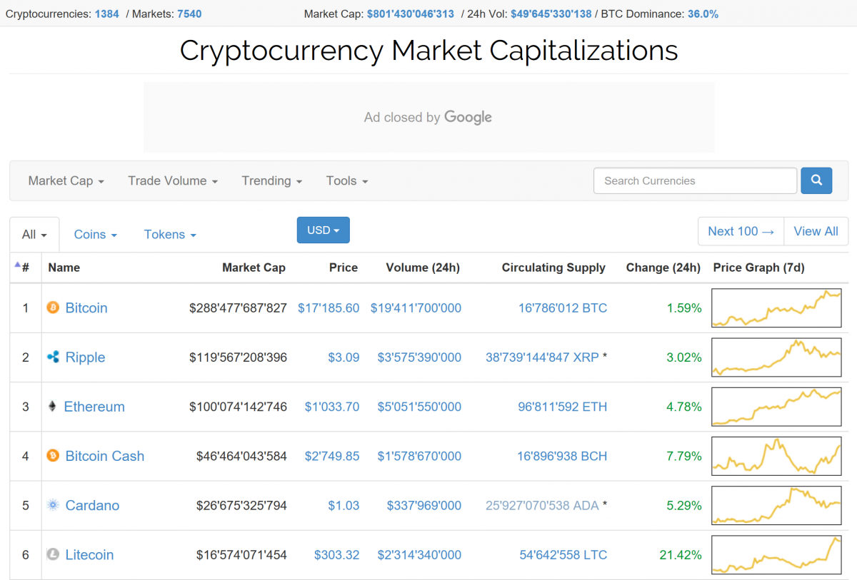857x580 pixels.
Task: Click the Cardano logo icon
Action: pyautogui.click(x=53, y=504)
